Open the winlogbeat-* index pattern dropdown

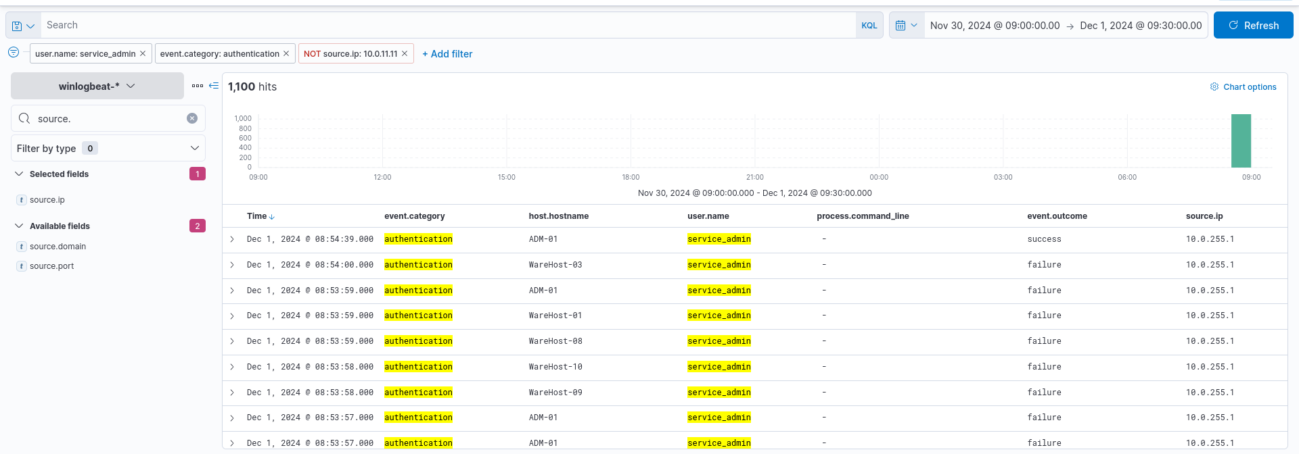[97, 86]
